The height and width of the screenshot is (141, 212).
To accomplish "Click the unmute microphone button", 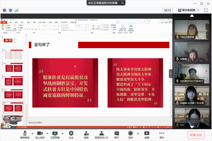I will (25, 134).
